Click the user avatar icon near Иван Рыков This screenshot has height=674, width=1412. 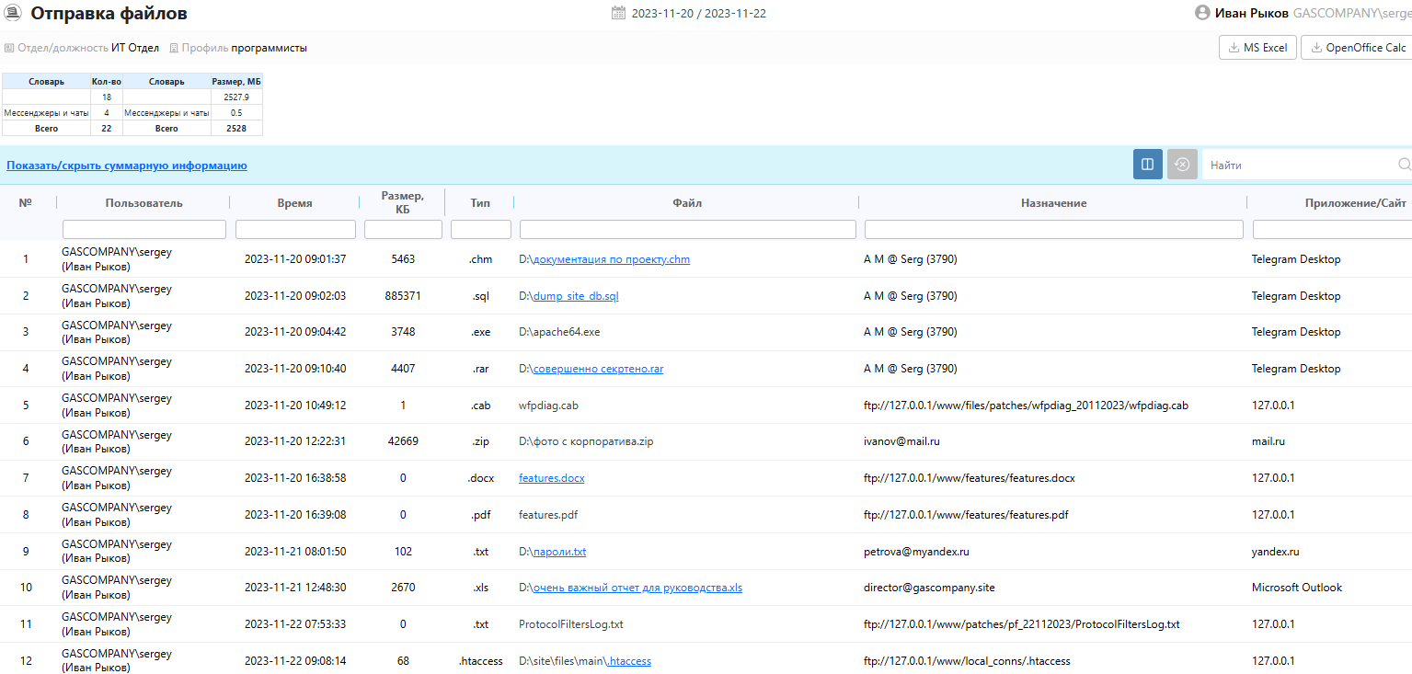pyautogui.click(x=1202, y=13)
